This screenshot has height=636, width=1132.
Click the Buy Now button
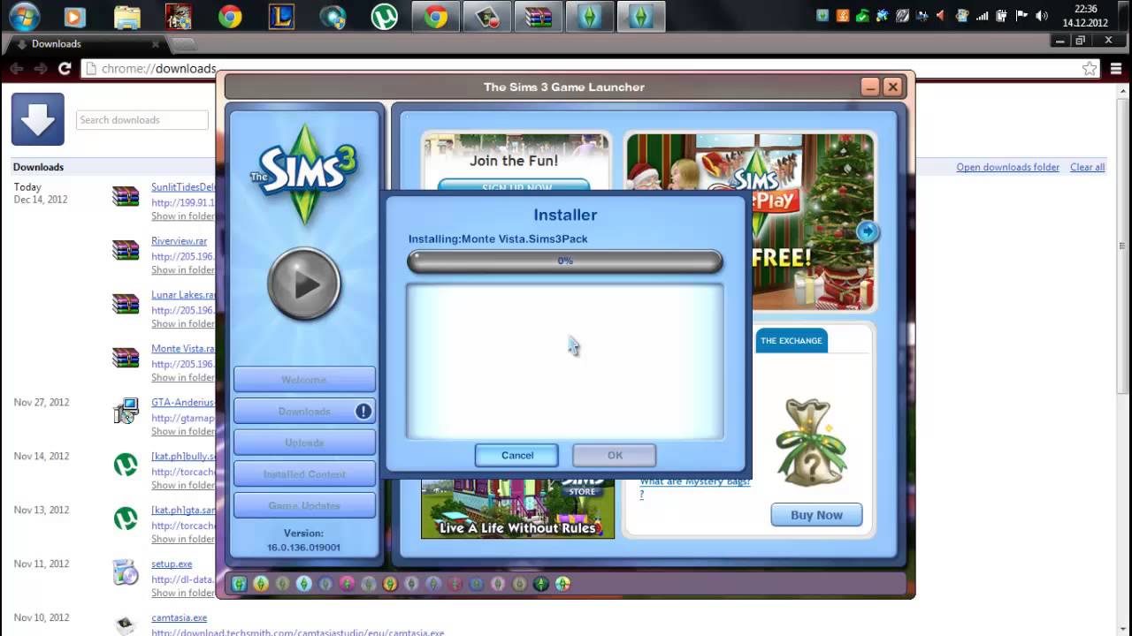[816, 515]
